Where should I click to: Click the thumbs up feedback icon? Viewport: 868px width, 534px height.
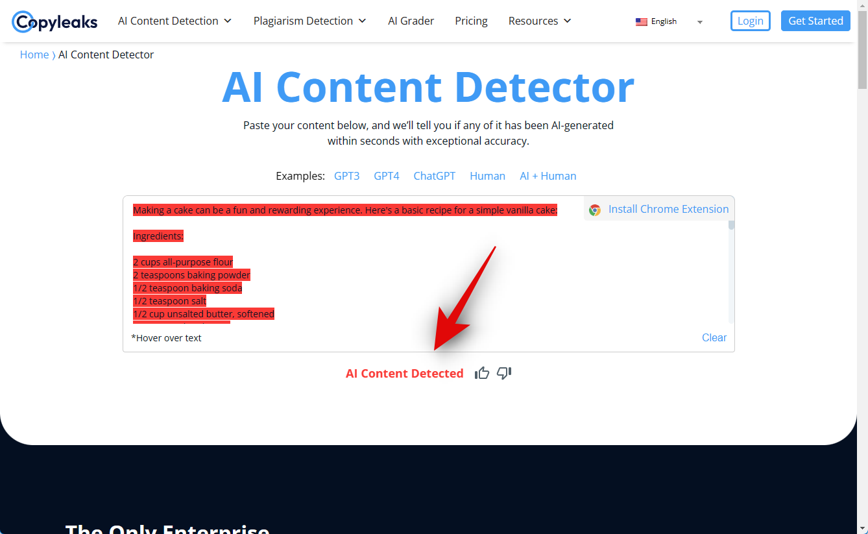(482, 373)
